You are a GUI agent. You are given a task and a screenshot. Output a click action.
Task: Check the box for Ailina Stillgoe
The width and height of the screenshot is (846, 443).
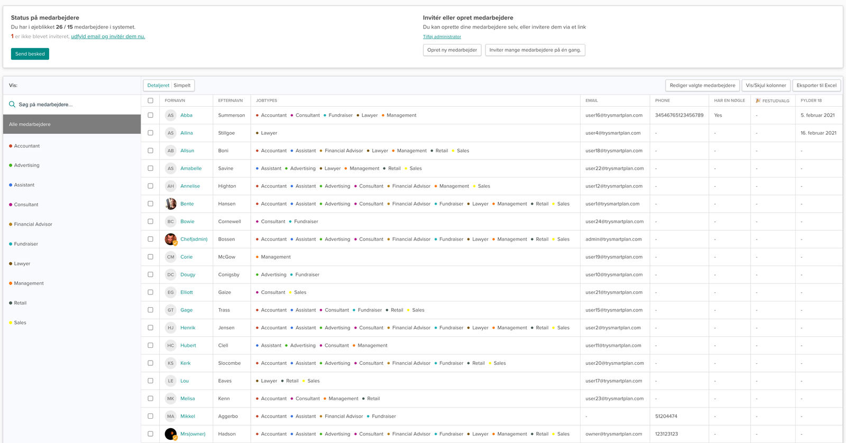point(151,133)
